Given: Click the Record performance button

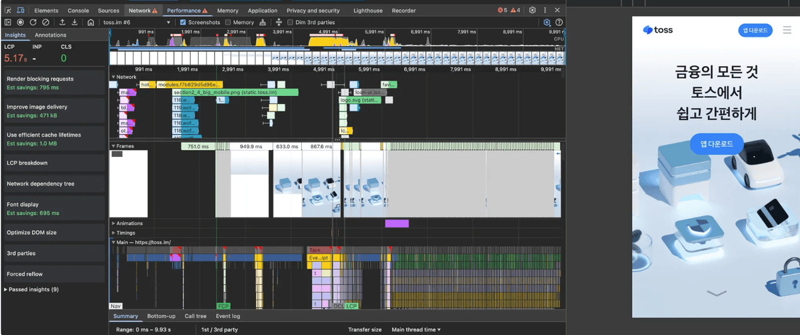Looking at the screenshot, I should point(21,22).
